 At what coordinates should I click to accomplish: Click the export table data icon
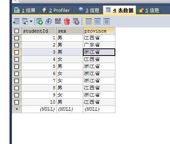click(16, 21)
